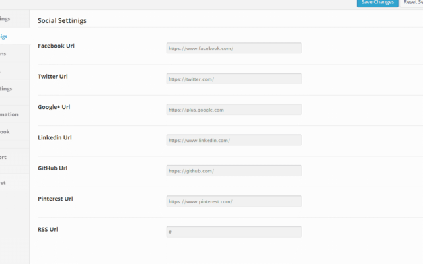The height and width of the screenshot is (264, 423).
Task: Open the sidebar tab ending 'ns'
Action: pos(15,54)
